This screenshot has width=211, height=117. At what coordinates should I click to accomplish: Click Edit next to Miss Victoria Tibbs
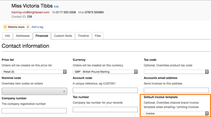(56, 6)
